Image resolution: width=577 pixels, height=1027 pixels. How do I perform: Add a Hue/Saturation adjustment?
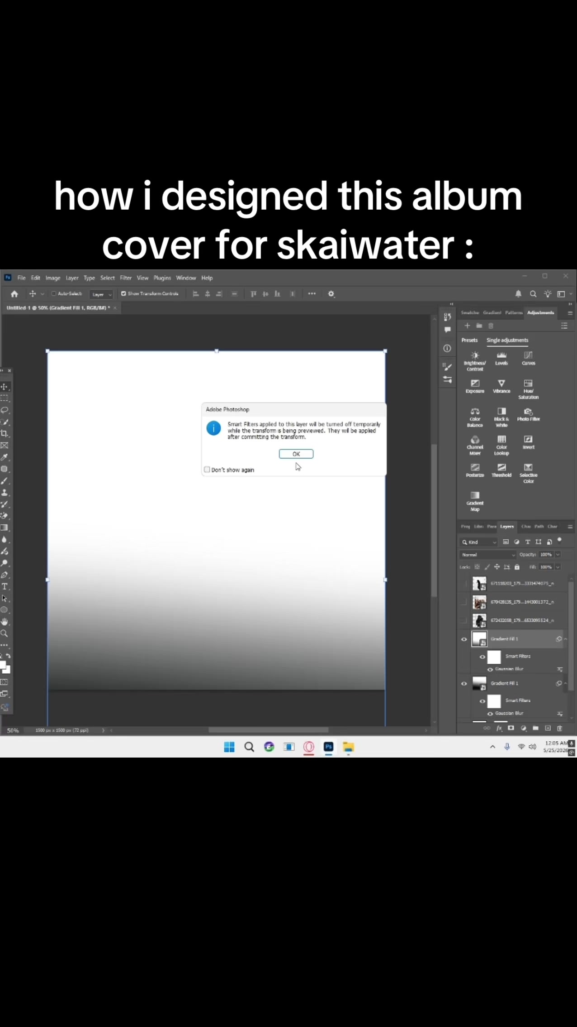[x=528, y=389]
